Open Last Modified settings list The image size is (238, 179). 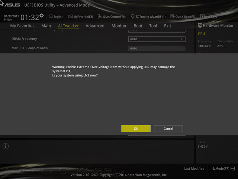[x=194, y=169]
